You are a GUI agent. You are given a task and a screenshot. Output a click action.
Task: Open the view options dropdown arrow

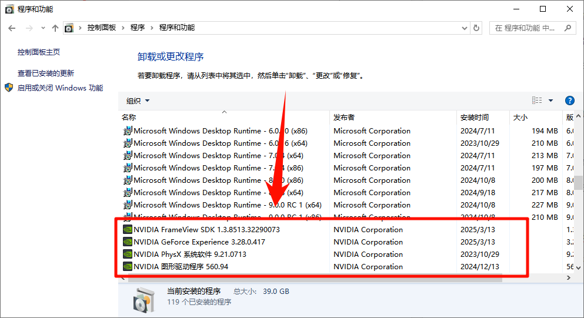[551, 101]
